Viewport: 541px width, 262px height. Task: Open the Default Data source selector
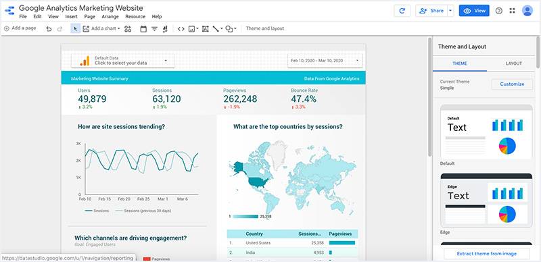click(123, 61)
